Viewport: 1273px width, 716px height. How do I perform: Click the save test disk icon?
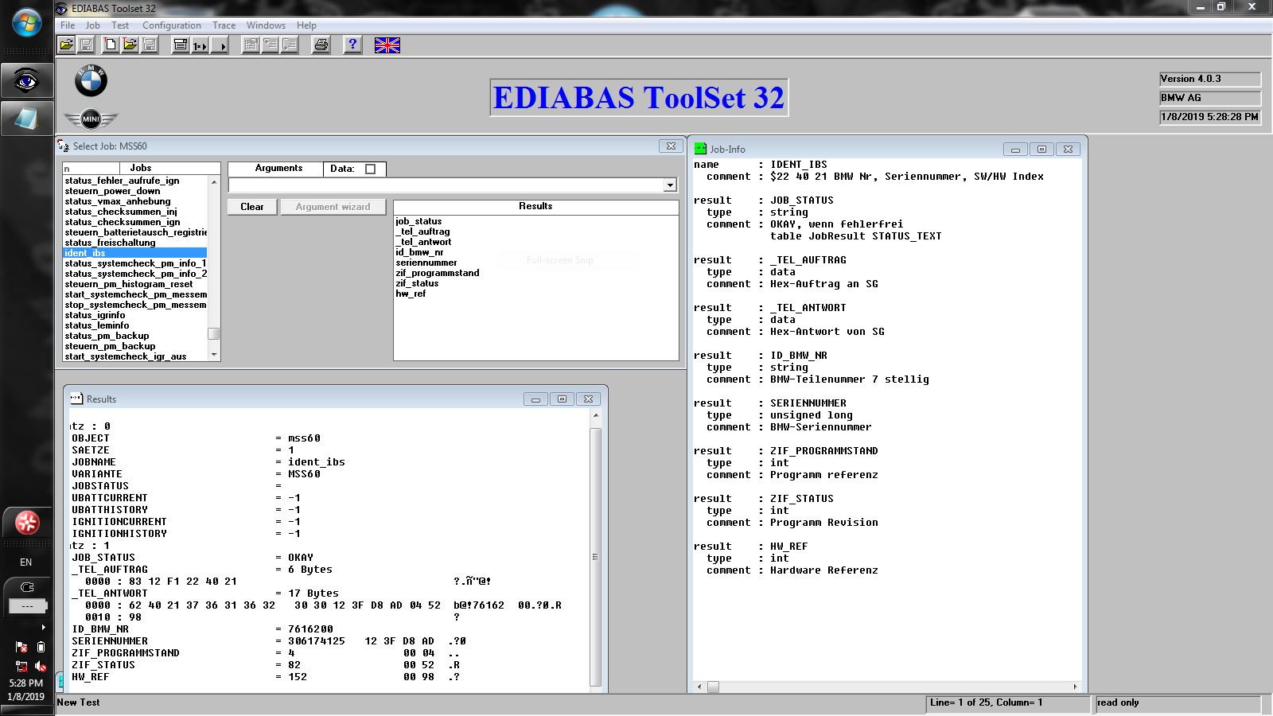pyautogui.click(x=149, y=45)
